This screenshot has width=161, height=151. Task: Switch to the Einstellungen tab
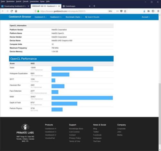77,6
